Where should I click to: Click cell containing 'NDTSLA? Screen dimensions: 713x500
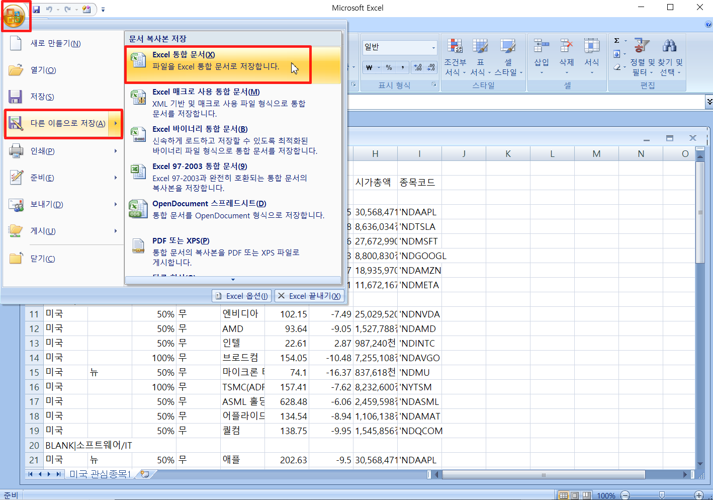[x=419, y=227]
